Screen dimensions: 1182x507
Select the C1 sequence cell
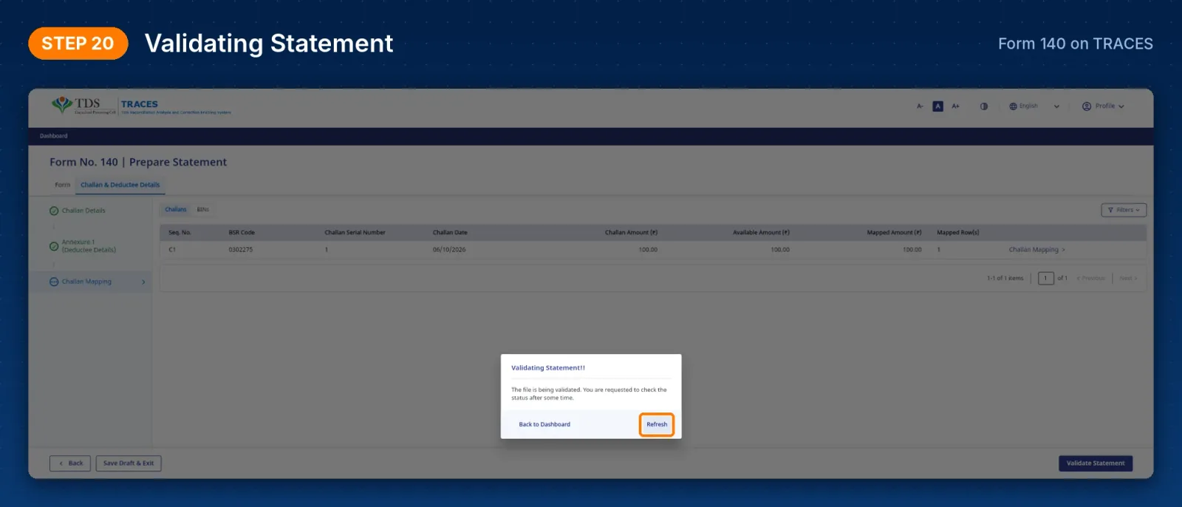(172, 250)
